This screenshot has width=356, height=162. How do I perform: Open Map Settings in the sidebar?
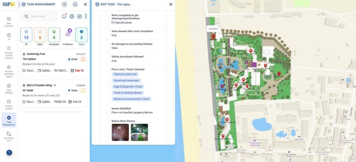pos(9,88)
